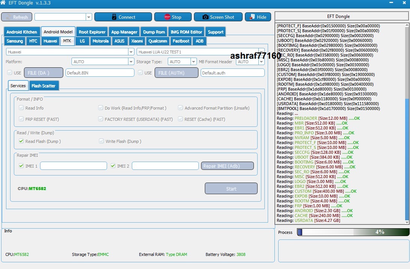Click the Default.auth file field
Viewport: 410px width, 269px height.
point(233,73)
